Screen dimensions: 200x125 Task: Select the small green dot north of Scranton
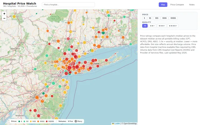click(37, 13)
